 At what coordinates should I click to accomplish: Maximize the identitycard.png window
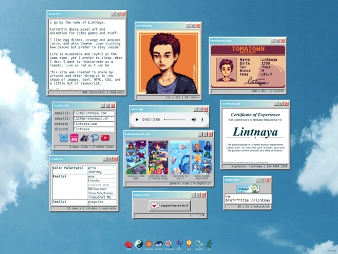click(x=278, y=41)
